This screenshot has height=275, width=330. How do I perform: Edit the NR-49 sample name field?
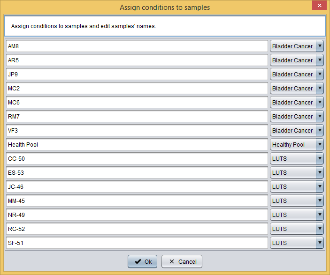137,215
